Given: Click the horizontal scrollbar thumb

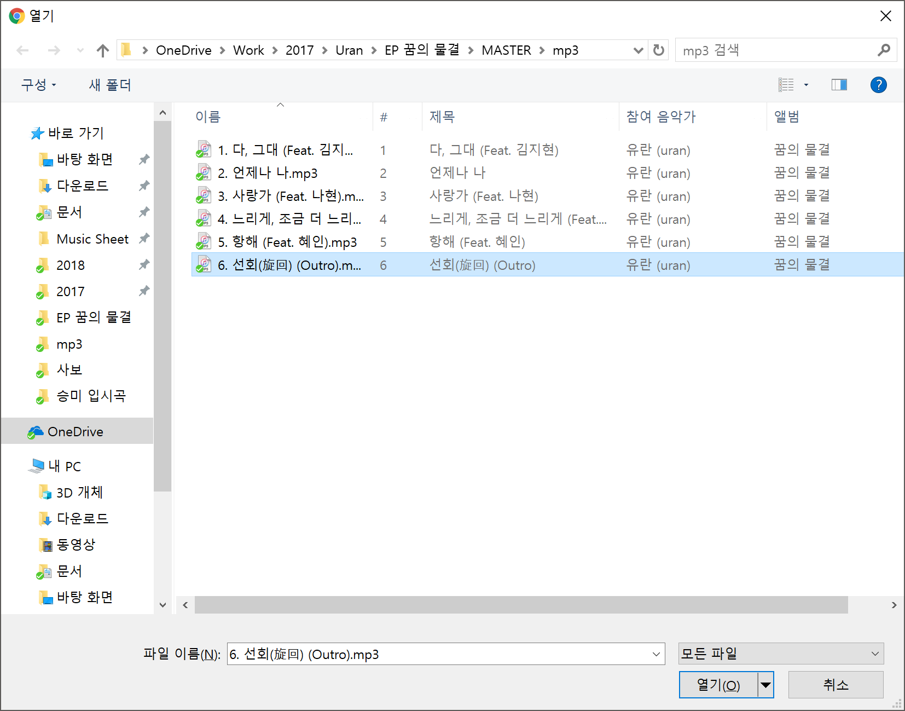Looking at the screenshot, I should pyautogui.click(x=521, y=605).
